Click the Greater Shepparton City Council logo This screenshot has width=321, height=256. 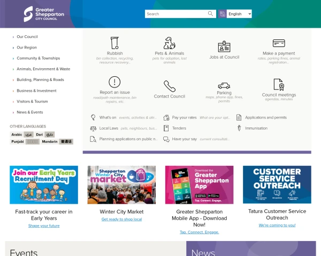click(x=44, y=14)
